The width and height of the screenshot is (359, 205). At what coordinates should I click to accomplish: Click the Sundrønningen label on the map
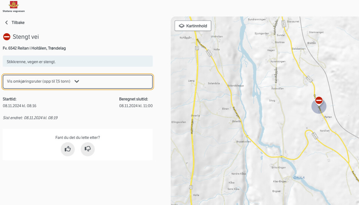[x=257, y=19]
